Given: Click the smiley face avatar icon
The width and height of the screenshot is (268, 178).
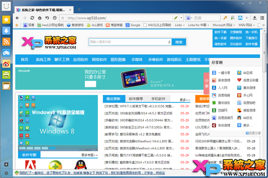Looking at the screenshot, I should point(6,6).
